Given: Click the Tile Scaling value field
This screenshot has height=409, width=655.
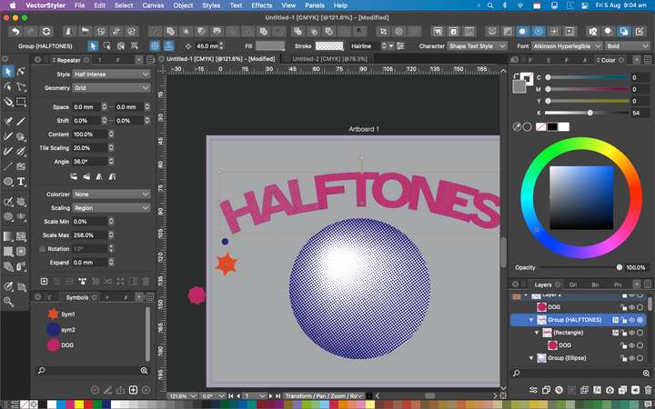Looking at the screenshot, I should (x=88, y=147).
